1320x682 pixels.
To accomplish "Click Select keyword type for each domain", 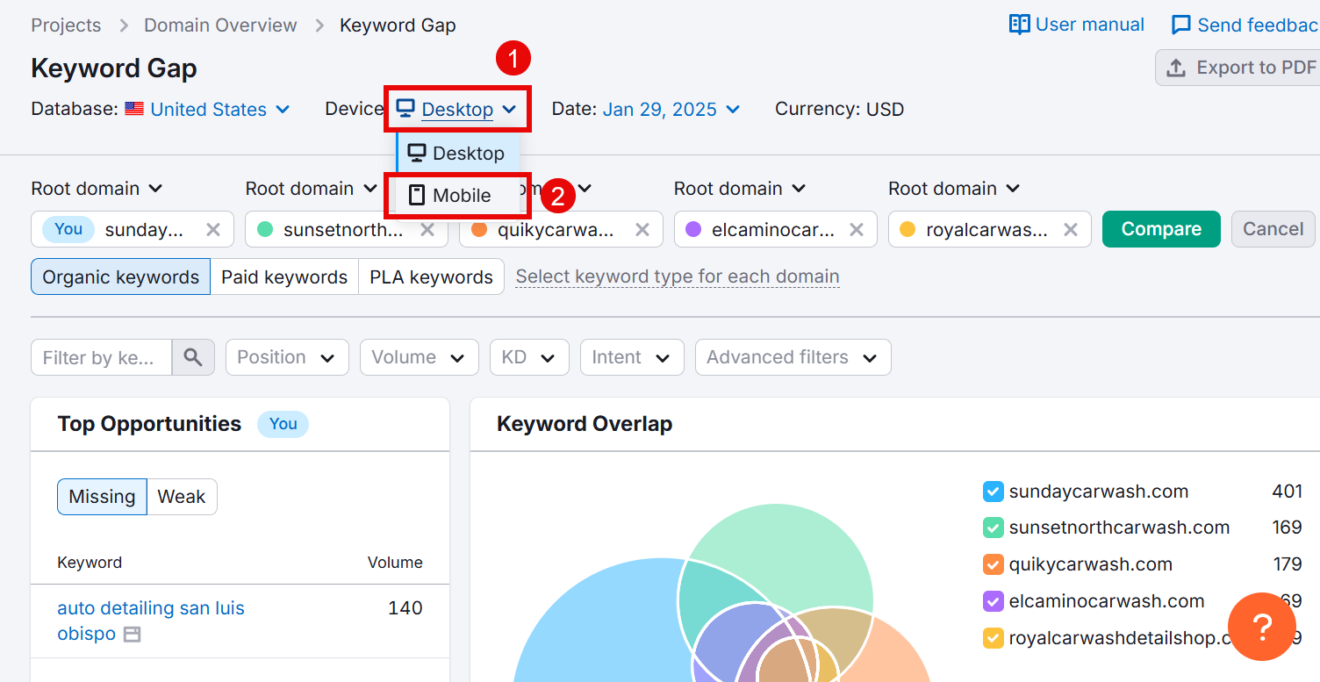I will pos(678,276).
